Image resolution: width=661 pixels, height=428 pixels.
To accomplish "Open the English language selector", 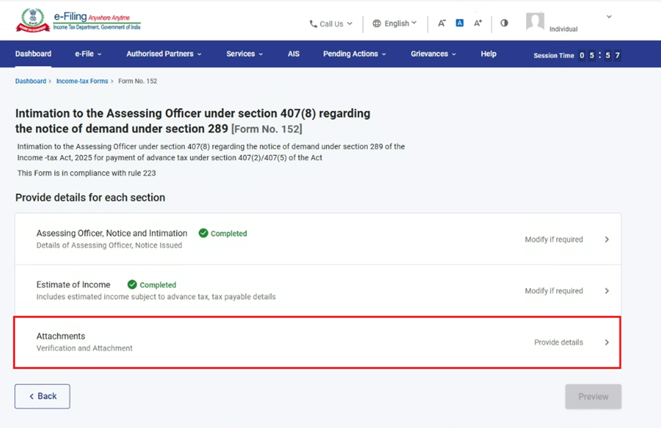I will point(395,23).
